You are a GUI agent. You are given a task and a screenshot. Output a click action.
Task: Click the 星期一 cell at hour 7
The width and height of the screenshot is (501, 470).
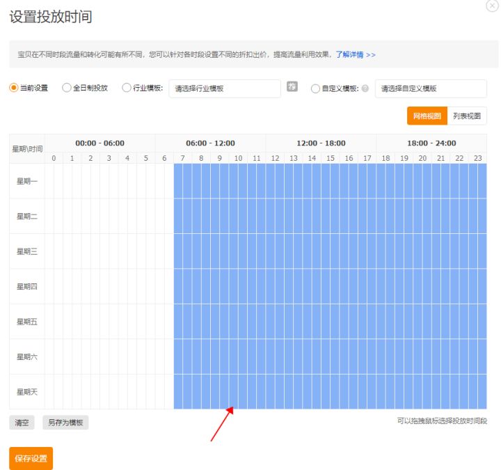point(183,181)
